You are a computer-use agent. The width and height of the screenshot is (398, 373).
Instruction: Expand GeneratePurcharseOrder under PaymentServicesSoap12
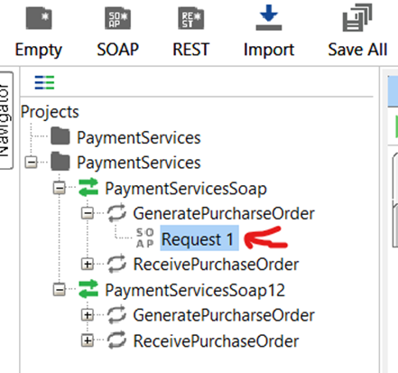88,315
